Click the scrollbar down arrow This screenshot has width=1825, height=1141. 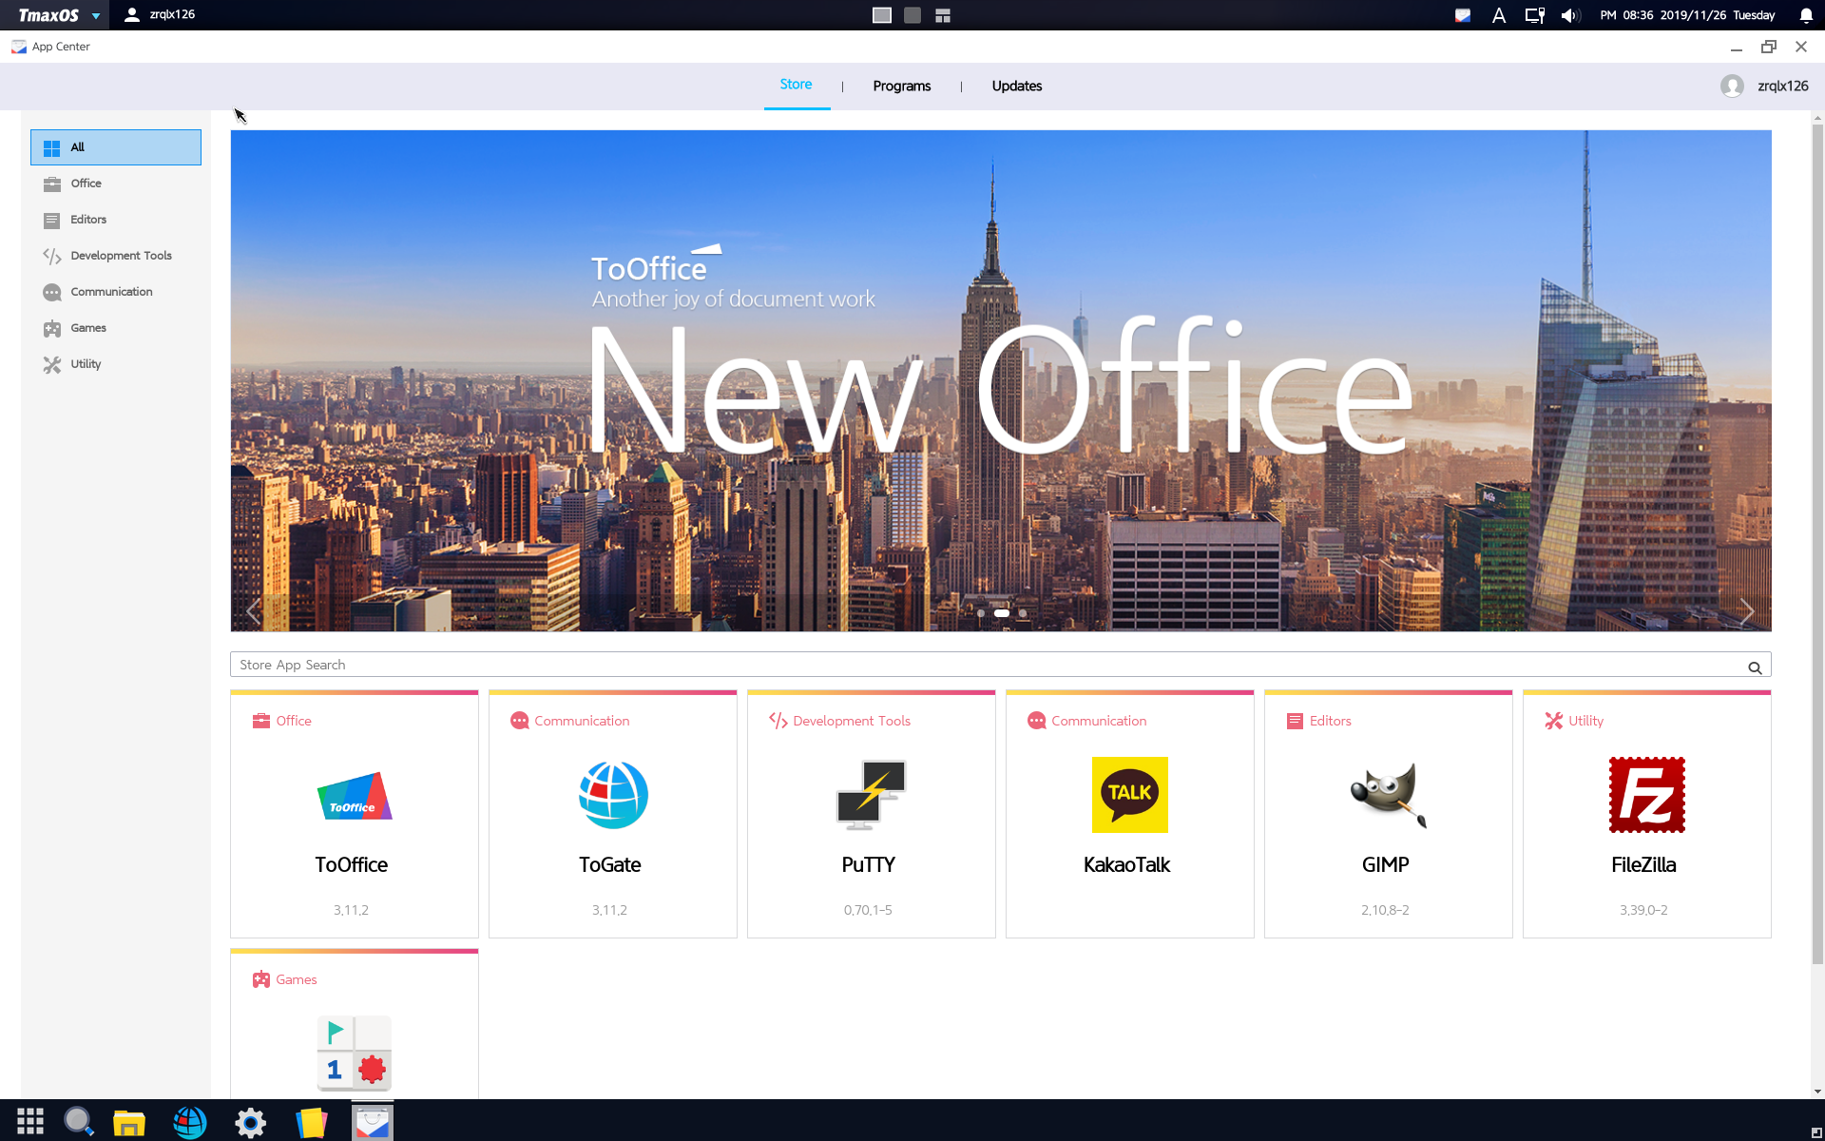coord(1817,1092)
